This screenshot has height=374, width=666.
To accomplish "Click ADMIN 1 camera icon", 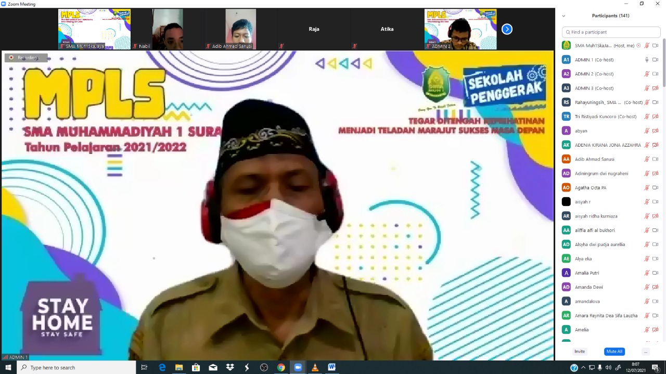I will (x=655, y=59).
